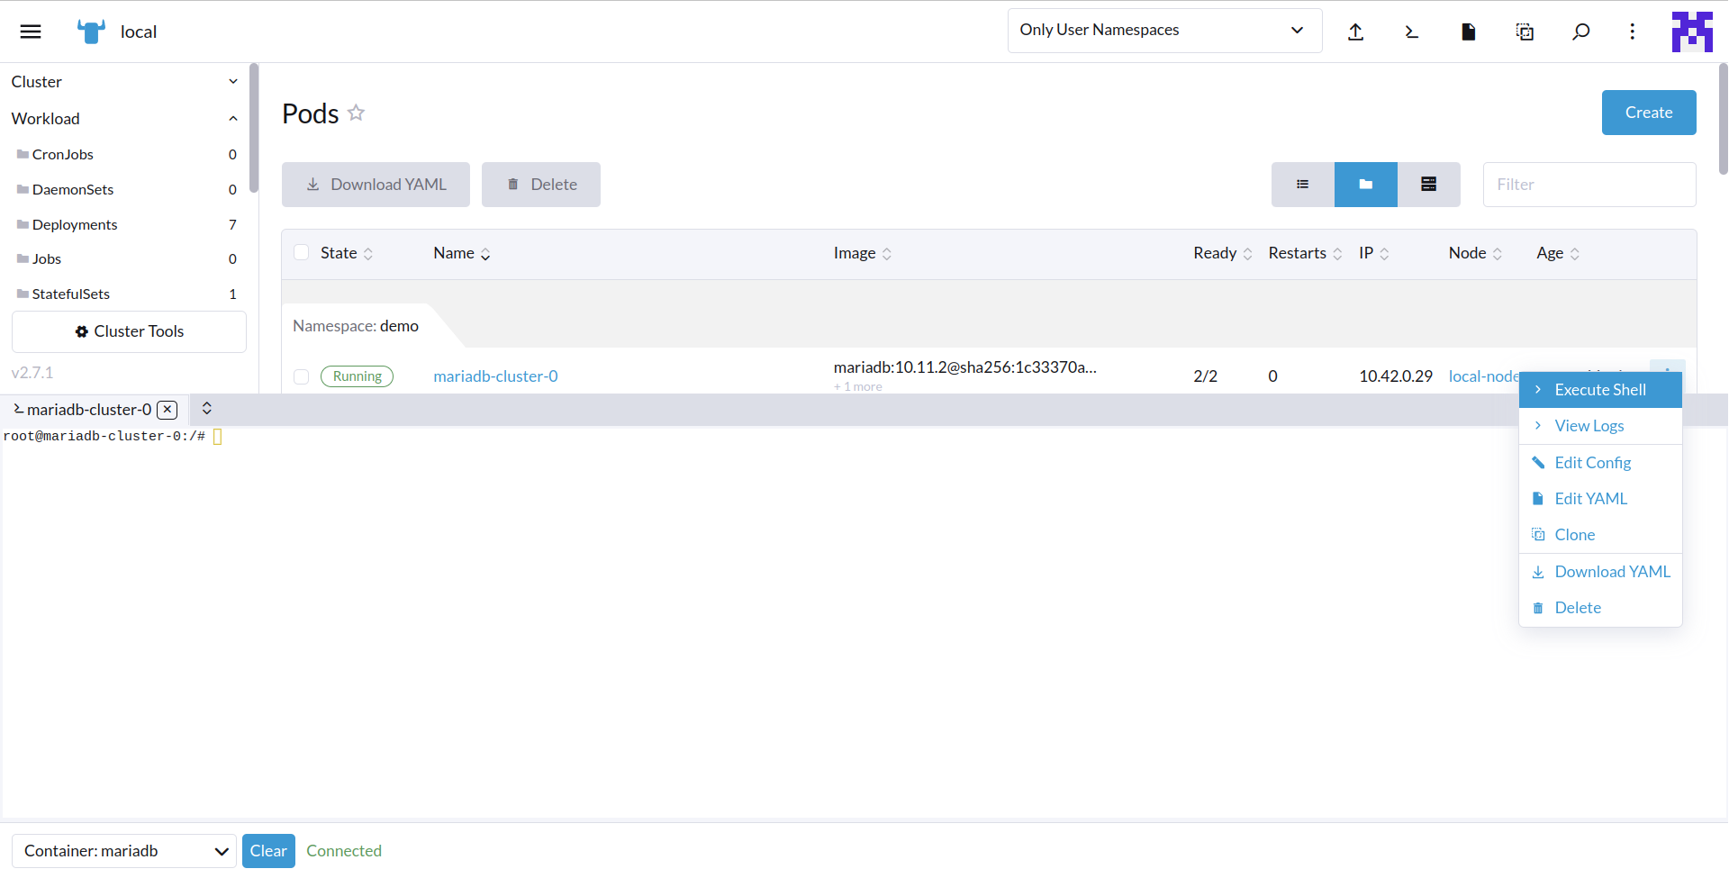The height and width of the screenshot is (878, 1729).
Task: Open the kubectl shell icon
Action: point(1411,31)
